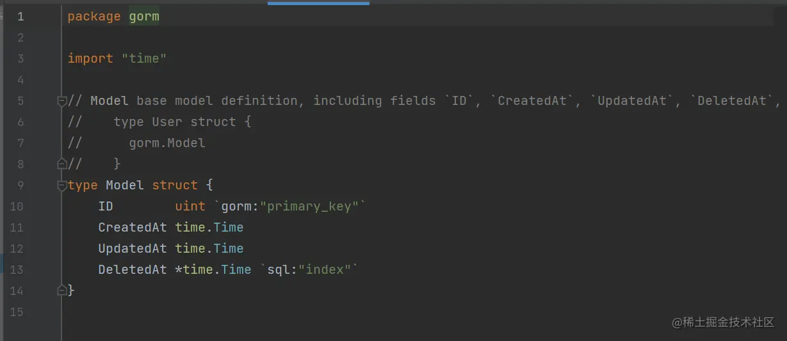
Task: Click the 'package' keyword
Action: (94, 17)
